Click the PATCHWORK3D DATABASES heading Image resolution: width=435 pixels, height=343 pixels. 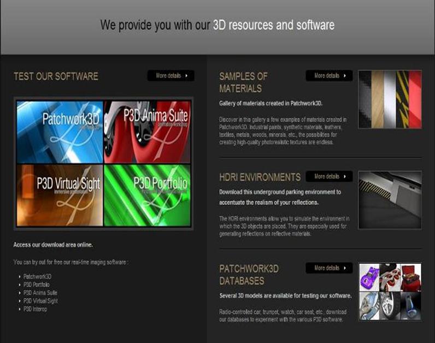click(x=249, y=275)
